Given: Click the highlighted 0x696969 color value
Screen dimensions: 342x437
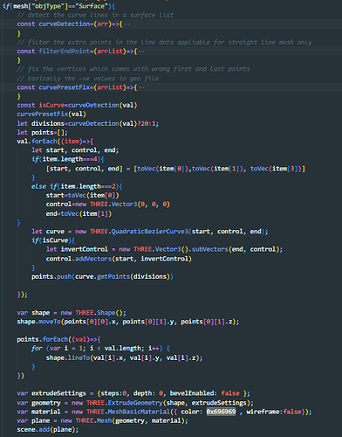Looking at the screenshot, I should pyautogui.click(x=221, y=412).
